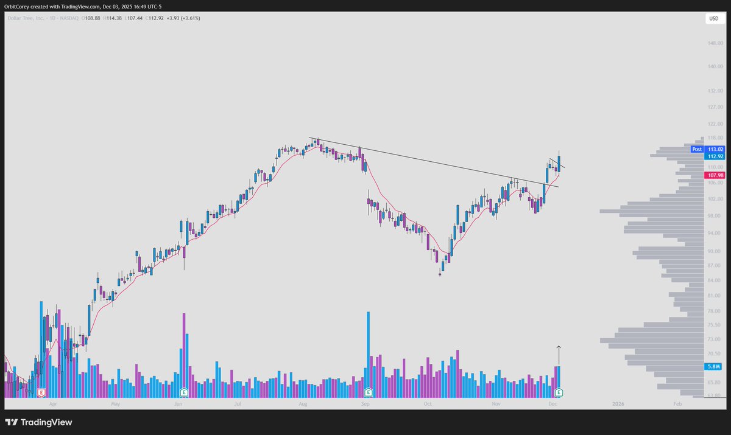Screen dimensions: 731x435
Task: Click the Nov label on time axis
Action: click(x=496, y=403)
